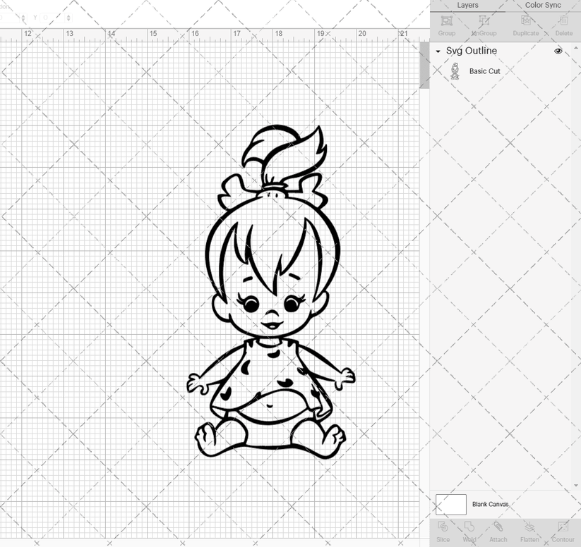
Task: Hide the Svg Outline layer
Action: pyautogui.click(x=558, y=51)
